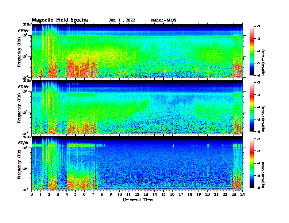Click hour tick label '7' on the time axis
The height and width of the screenshot is (223, 289).
pos(93,194)
